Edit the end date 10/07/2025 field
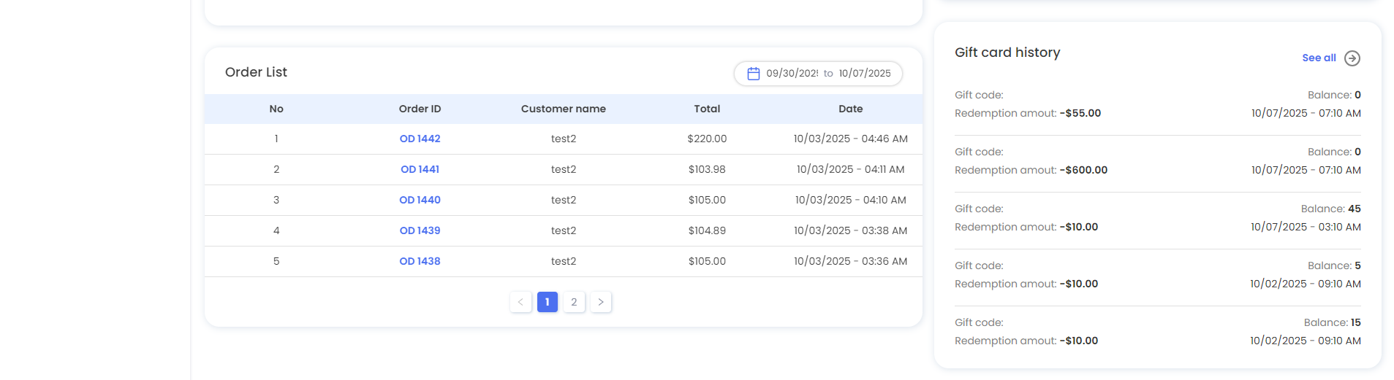This screenshot has height=380, width=1394. [x=865, y=74]
